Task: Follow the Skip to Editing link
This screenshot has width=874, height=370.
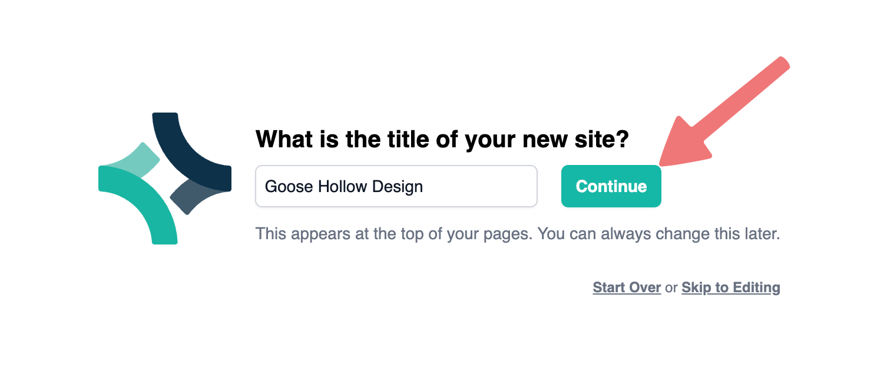Action: [x=731, y=288]
